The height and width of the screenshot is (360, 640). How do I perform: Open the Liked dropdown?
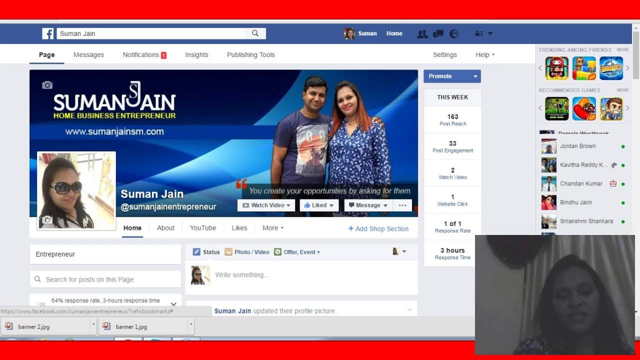pos(330,205)
